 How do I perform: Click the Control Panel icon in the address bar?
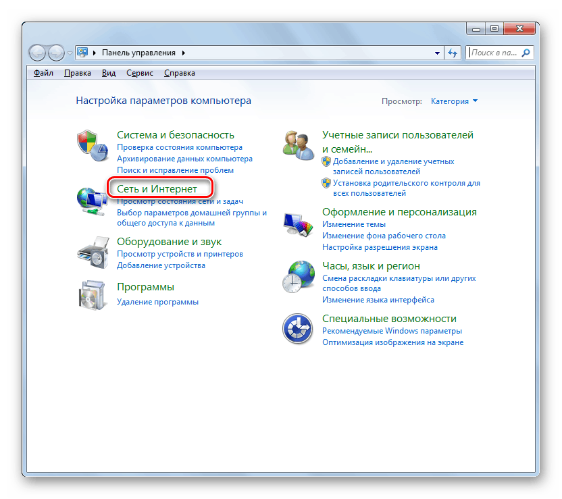[82, 52]
